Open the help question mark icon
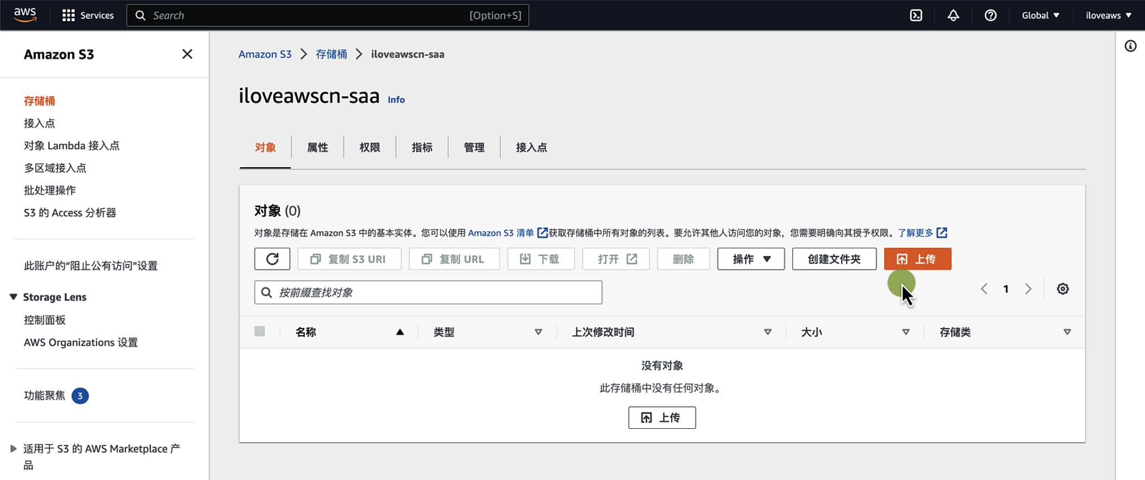The width and height of the screenshot is (1145, 480). (991, 15)
